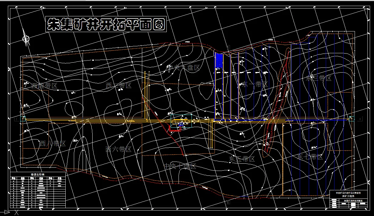The image size is (374, 216).
Task: Click the large drawing title 朱集矿井开拓平面图
Action: (x=106, y=24)
